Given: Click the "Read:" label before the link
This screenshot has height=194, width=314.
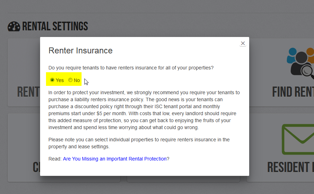Looking at the screenshot, I should click(55, 159).
